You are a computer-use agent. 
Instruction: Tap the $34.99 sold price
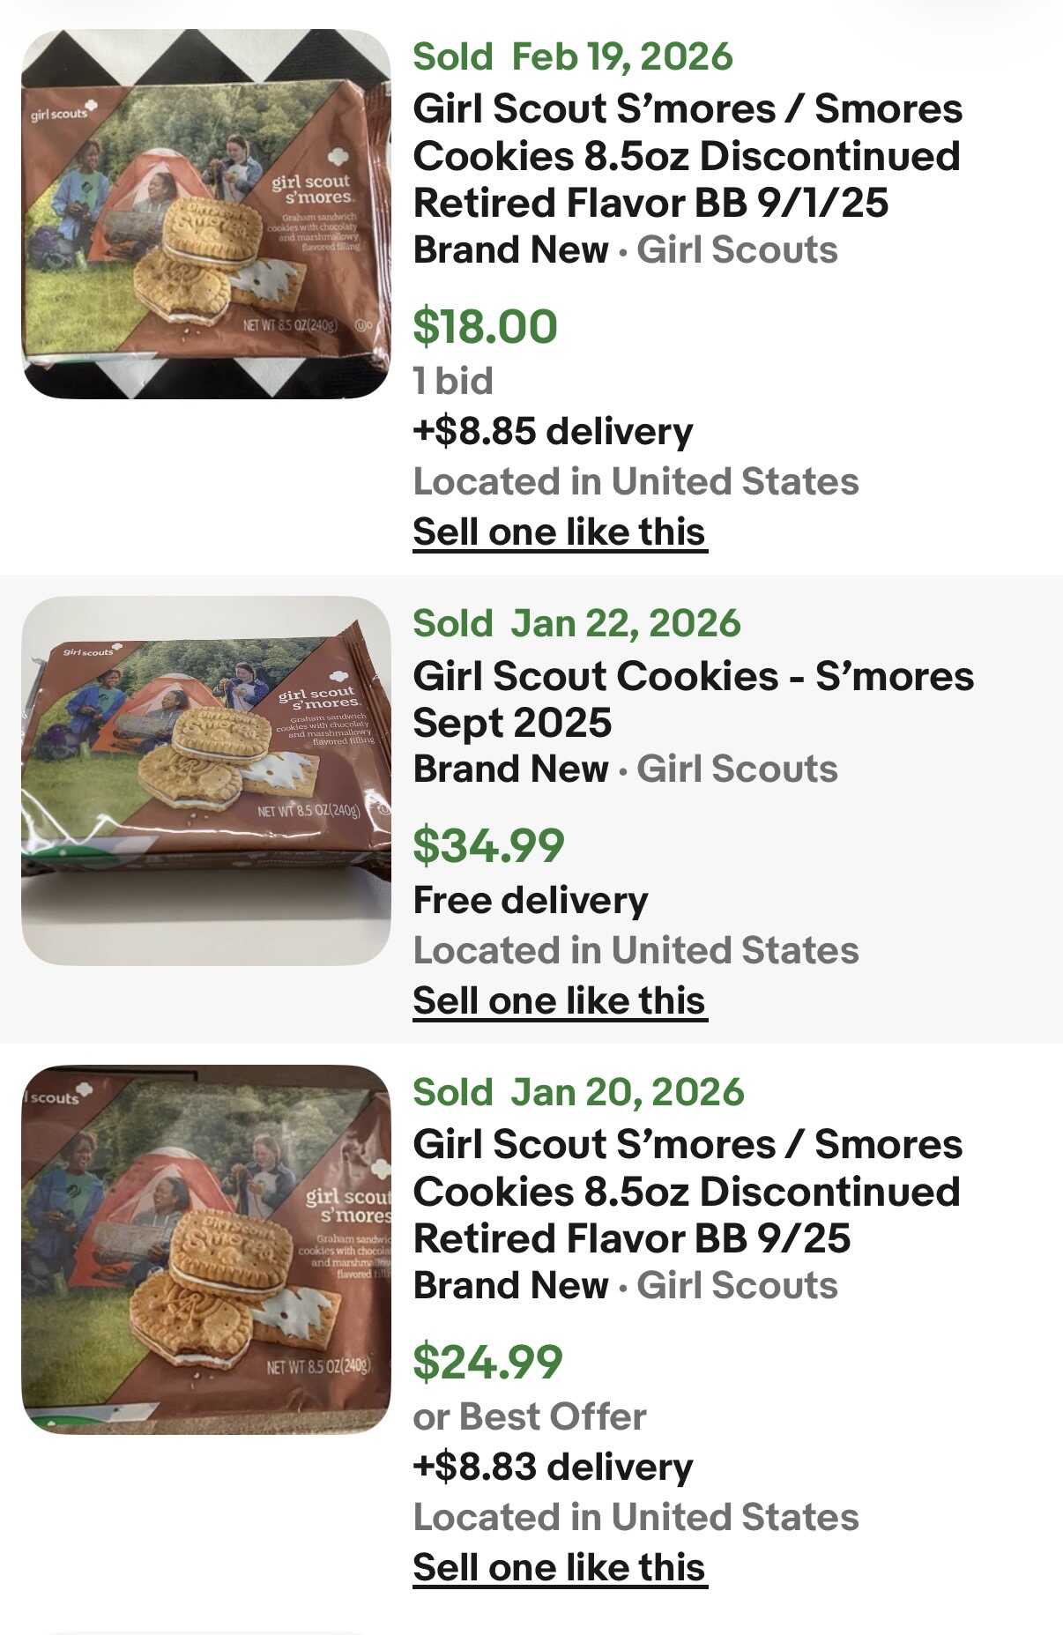point(488,845)
